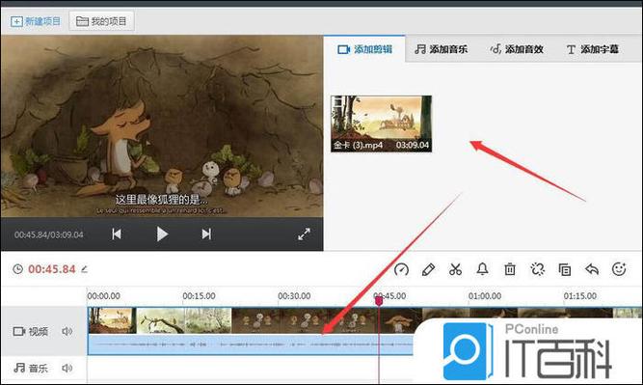643x385 pixels.
Task: Toggle fullscreen preview with expand arrows
Action: [x=304, y=234]
